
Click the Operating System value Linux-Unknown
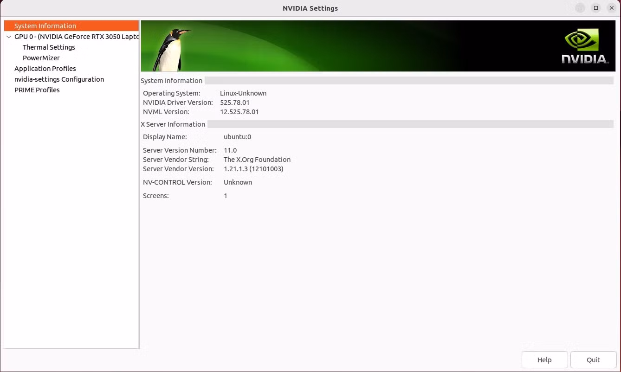tap(243, 93)
